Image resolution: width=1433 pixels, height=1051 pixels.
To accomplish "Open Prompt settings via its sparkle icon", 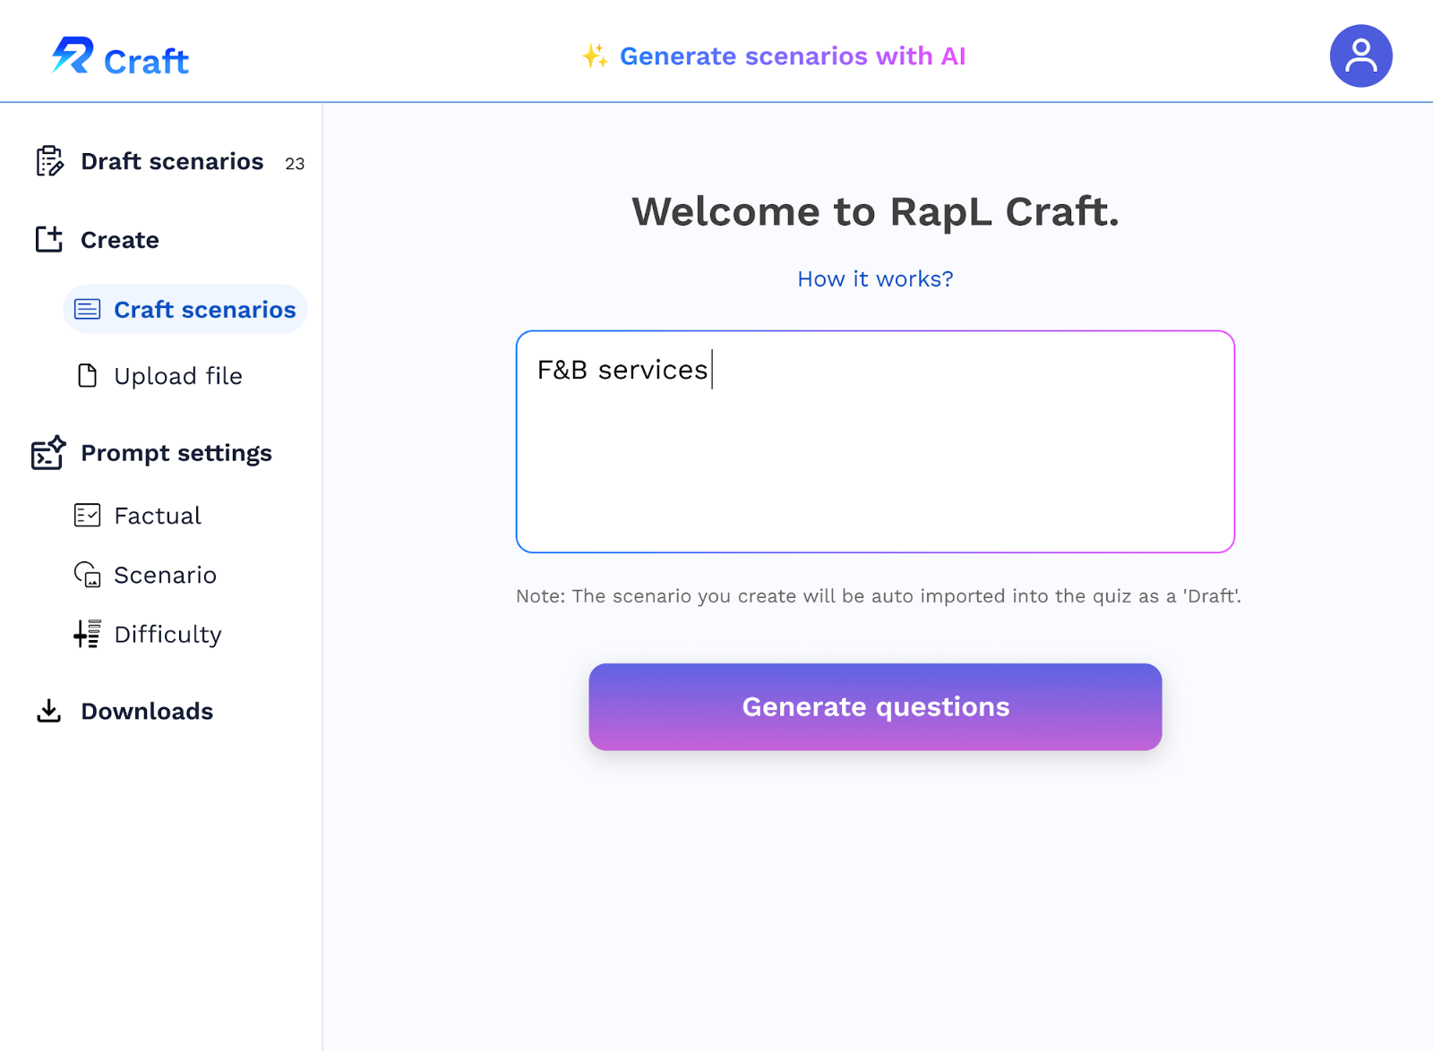I will pyautogui.click(x=48, y=453).
